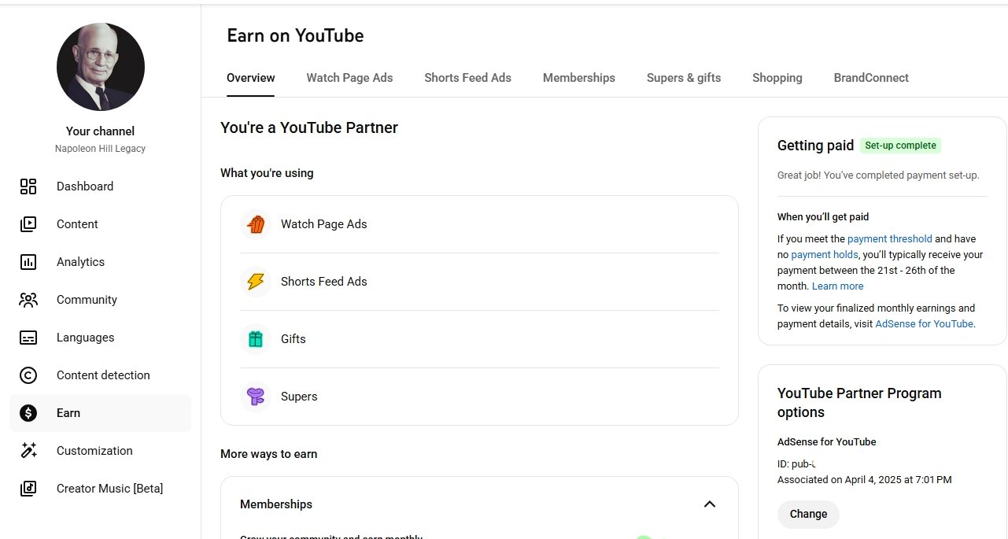Click the Content detection copyright icon
The width and height of the screenshot is (1008, 539).
coord(28,375)
